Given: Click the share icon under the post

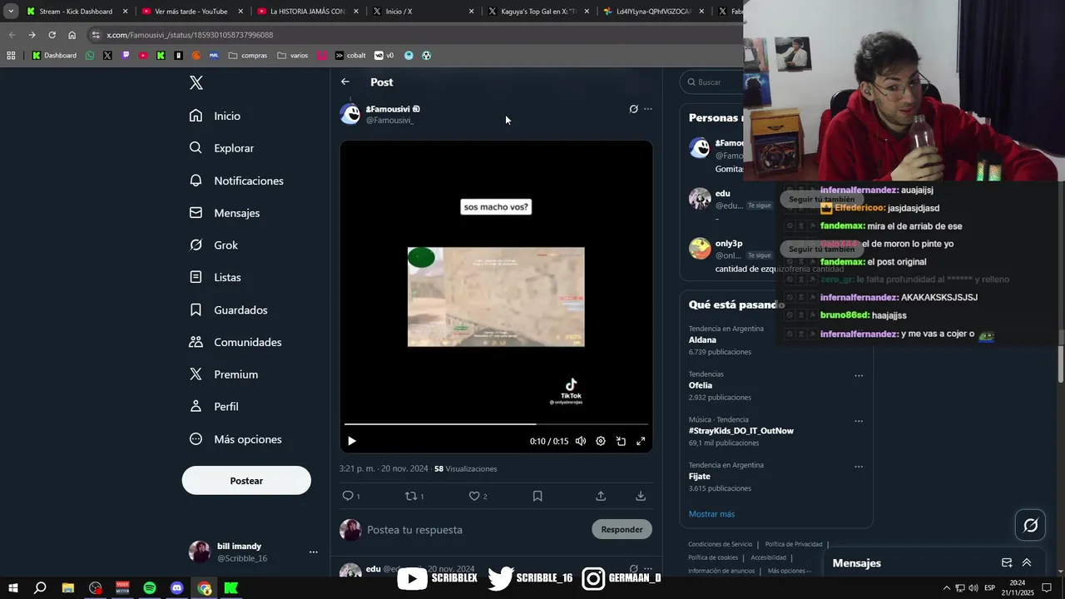Looking at the screenshot, I should click(601, 496).
